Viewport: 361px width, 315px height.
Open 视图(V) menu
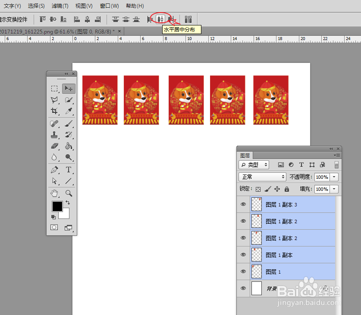pos(84,6)
